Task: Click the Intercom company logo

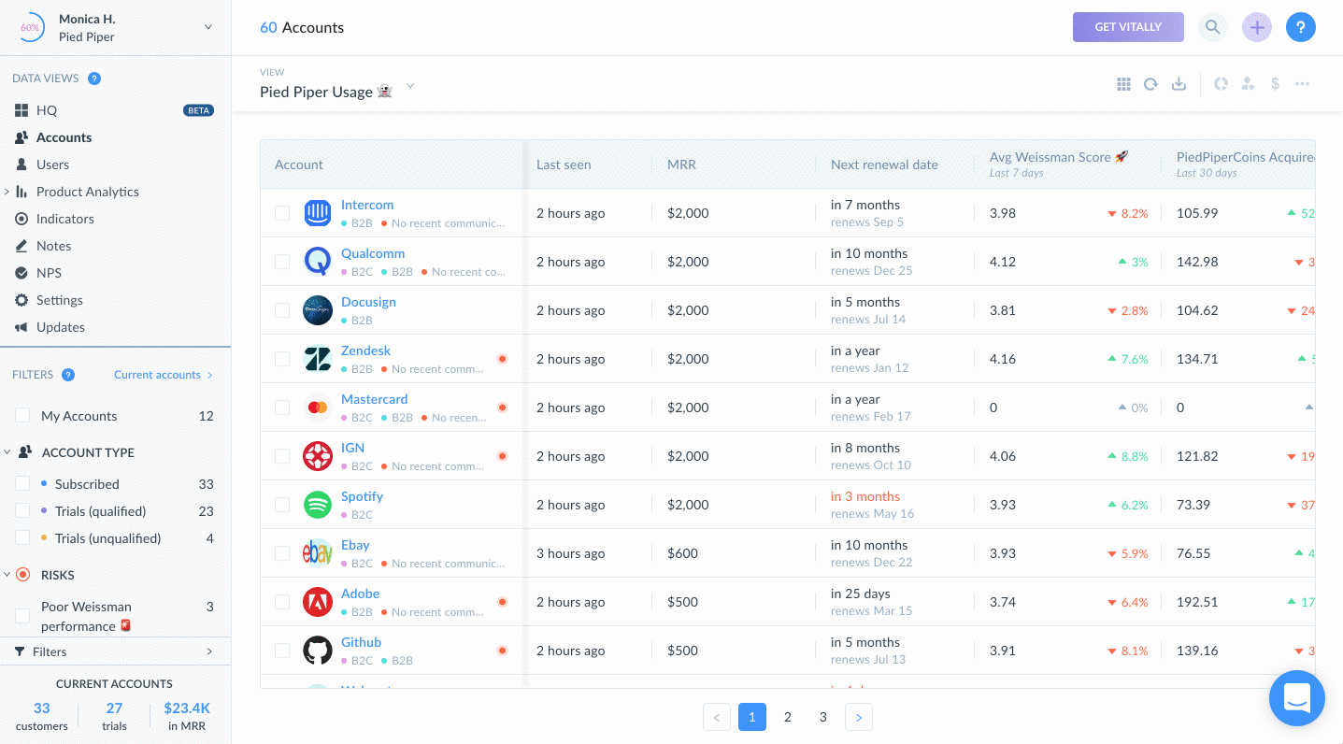Action: coord(318,213)
